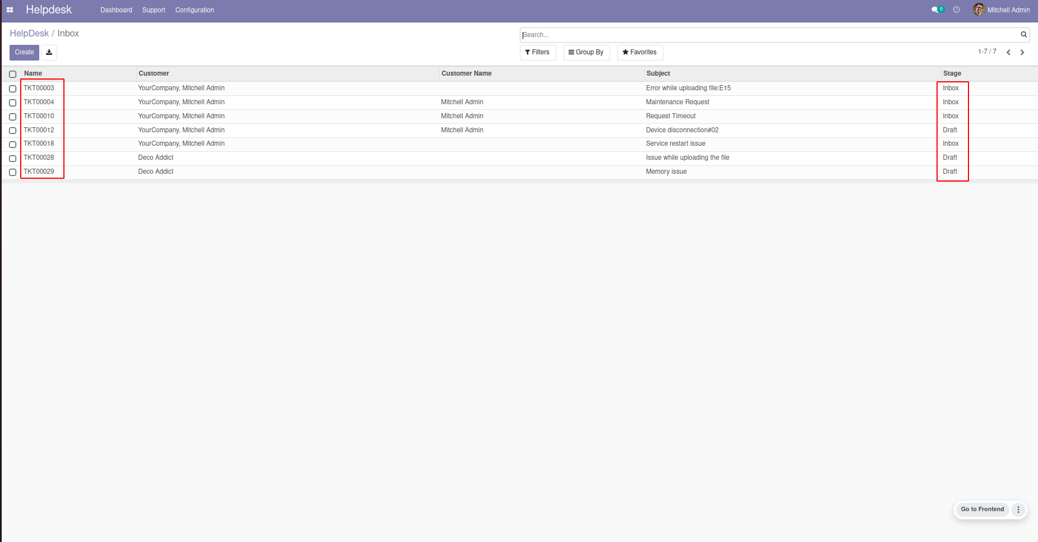Go to previous page arrow

pos(1008,52)
